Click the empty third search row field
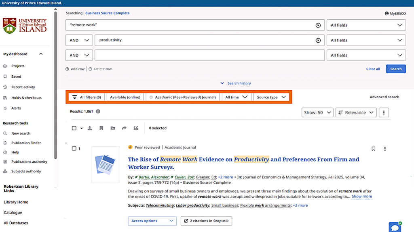Viewport: 414px width, 232px height. (x=209, y=55)
